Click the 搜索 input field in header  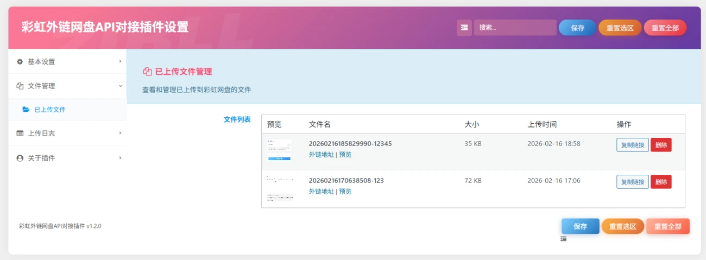[514, 28]
